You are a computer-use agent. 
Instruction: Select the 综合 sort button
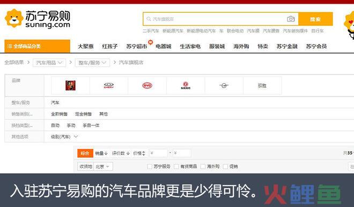click(x=85, y=153)
